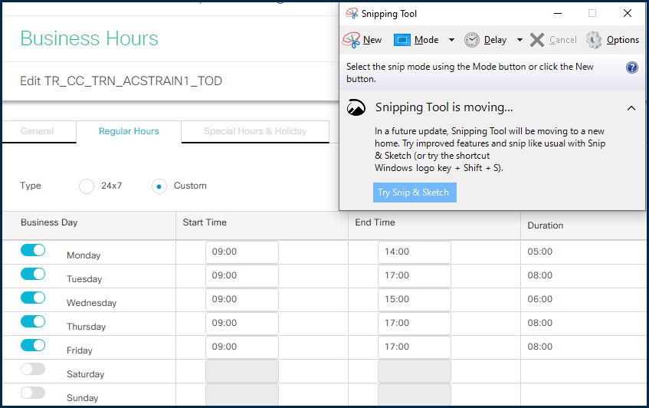Image resolution: width=649 pixels, height=408 pixels.
Task: Click the Snip & Sketch logo icon
Action: (356, 107)
